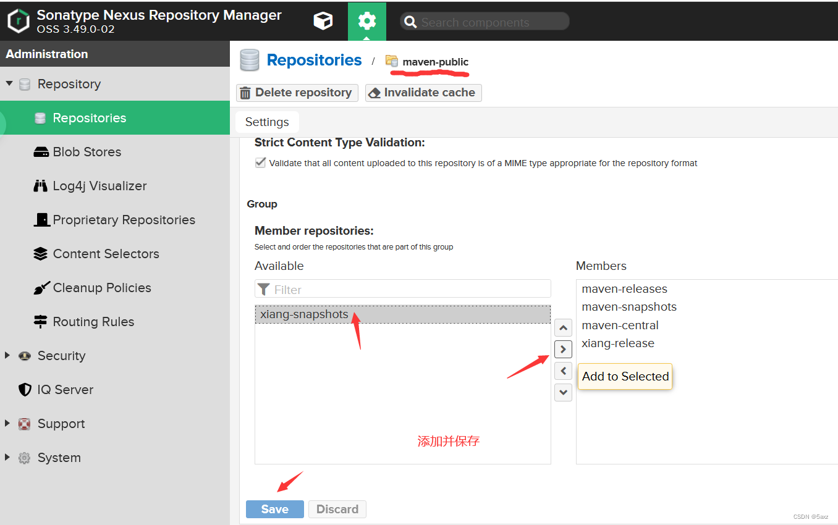
Task: Save the repository settings
Action: tap(275, 509)
